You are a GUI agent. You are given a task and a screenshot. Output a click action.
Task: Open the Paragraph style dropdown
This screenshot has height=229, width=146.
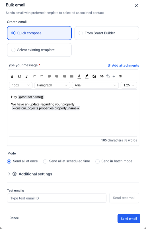(x=52, y=85)
